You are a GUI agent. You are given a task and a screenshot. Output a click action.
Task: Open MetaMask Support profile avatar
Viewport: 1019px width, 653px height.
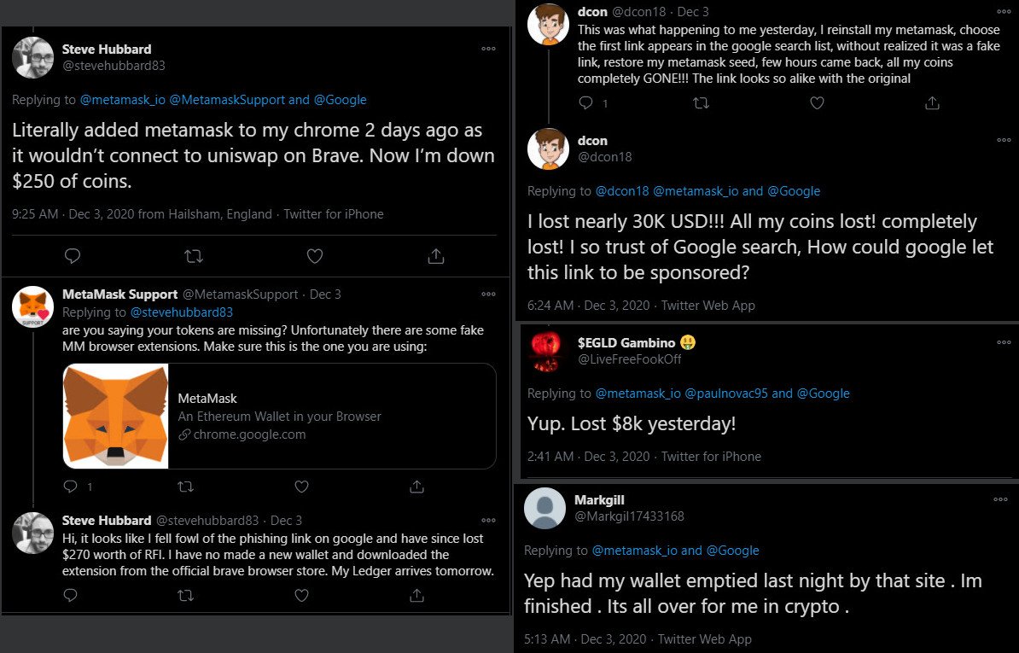pos(32,306)
